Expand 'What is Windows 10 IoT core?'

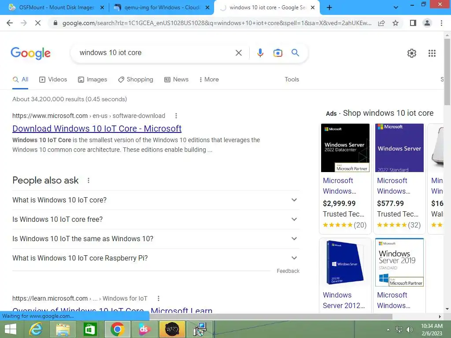[156, 200]
